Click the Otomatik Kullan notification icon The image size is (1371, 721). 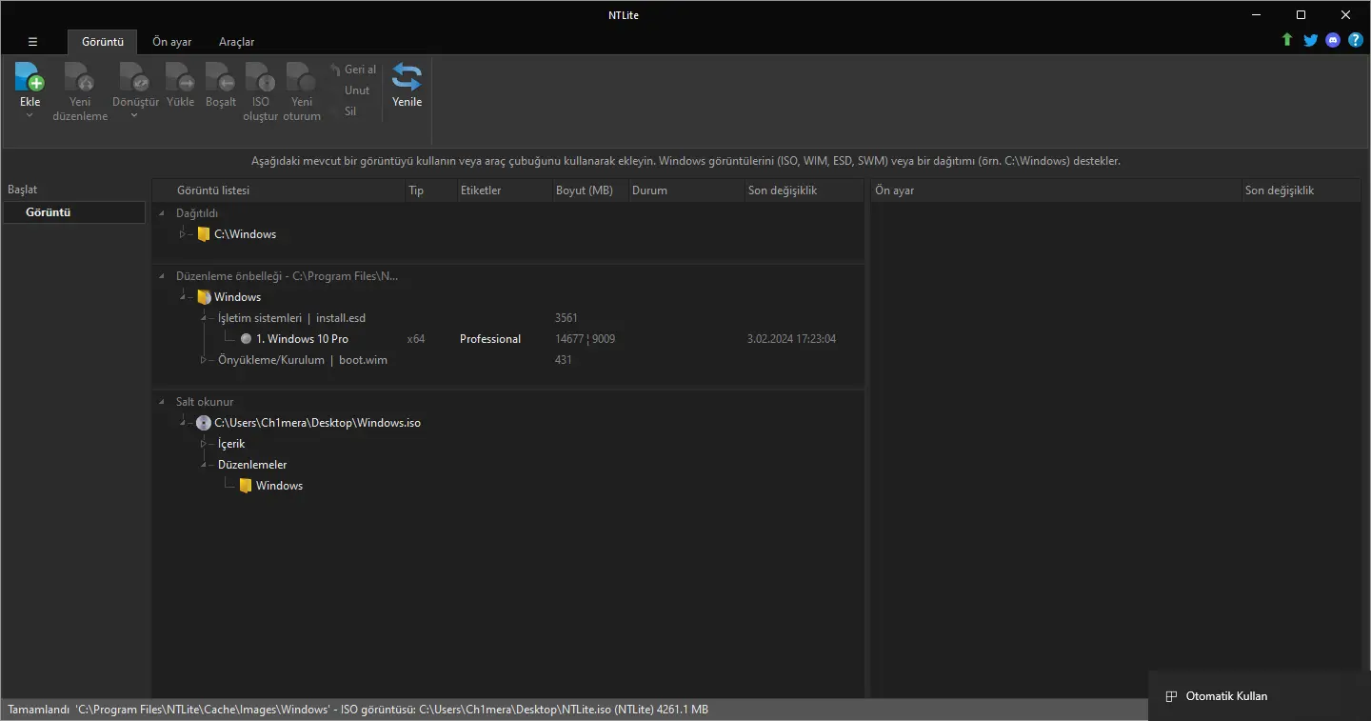click(1172, 696)
